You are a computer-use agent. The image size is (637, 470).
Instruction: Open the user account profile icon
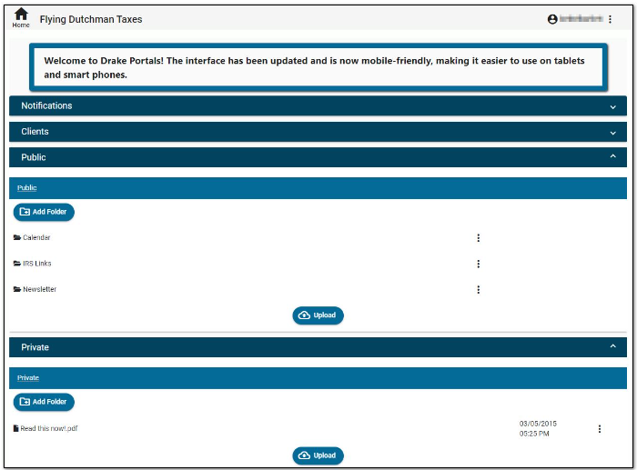(551, 19)
